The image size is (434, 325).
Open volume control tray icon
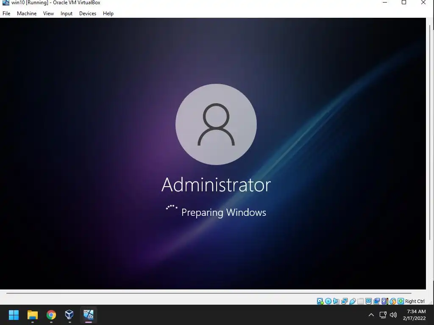tap(393, 315)
